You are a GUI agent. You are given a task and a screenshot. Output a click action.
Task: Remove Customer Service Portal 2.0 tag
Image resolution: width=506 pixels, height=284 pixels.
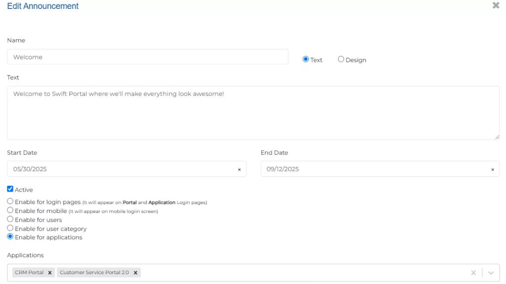[135, 273]
